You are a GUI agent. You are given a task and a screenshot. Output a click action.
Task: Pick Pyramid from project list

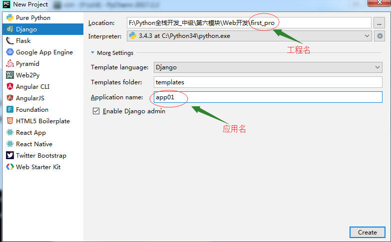click(x=43, y=63)
